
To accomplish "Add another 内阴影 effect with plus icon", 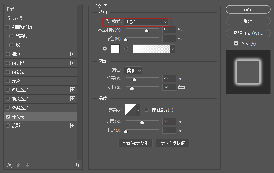I will (x=73, y=63).
